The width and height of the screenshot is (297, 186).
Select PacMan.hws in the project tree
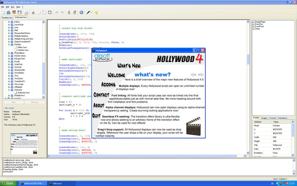[23, 50]
